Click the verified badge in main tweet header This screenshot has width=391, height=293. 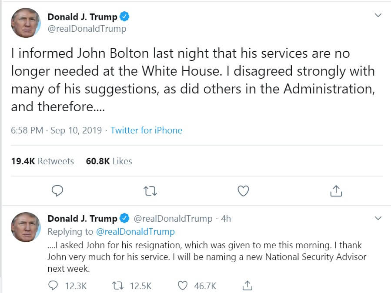(x=124, y=17)
